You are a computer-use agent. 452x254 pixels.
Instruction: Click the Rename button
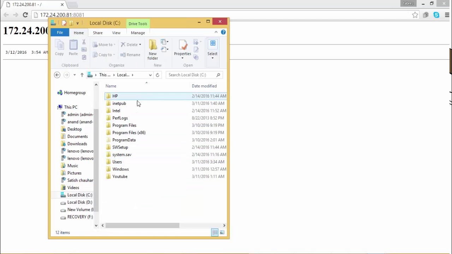(x=130, y=55)
